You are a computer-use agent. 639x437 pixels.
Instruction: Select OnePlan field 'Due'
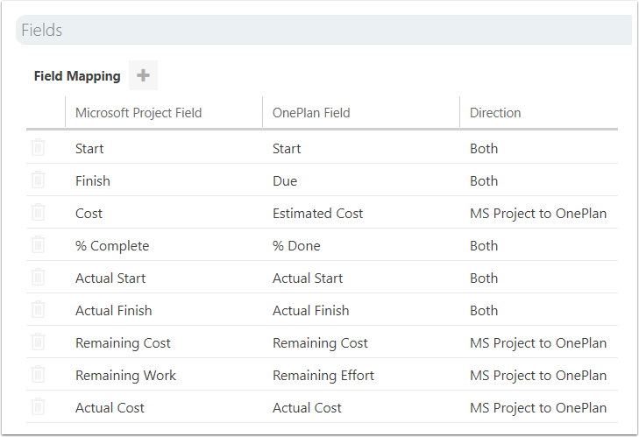pyautogui.click(x=285, y=180)
